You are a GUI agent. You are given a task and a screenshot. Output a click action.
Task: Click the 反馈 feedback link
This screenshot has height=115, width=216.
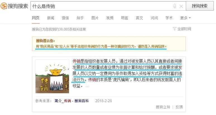coord(179,107)
